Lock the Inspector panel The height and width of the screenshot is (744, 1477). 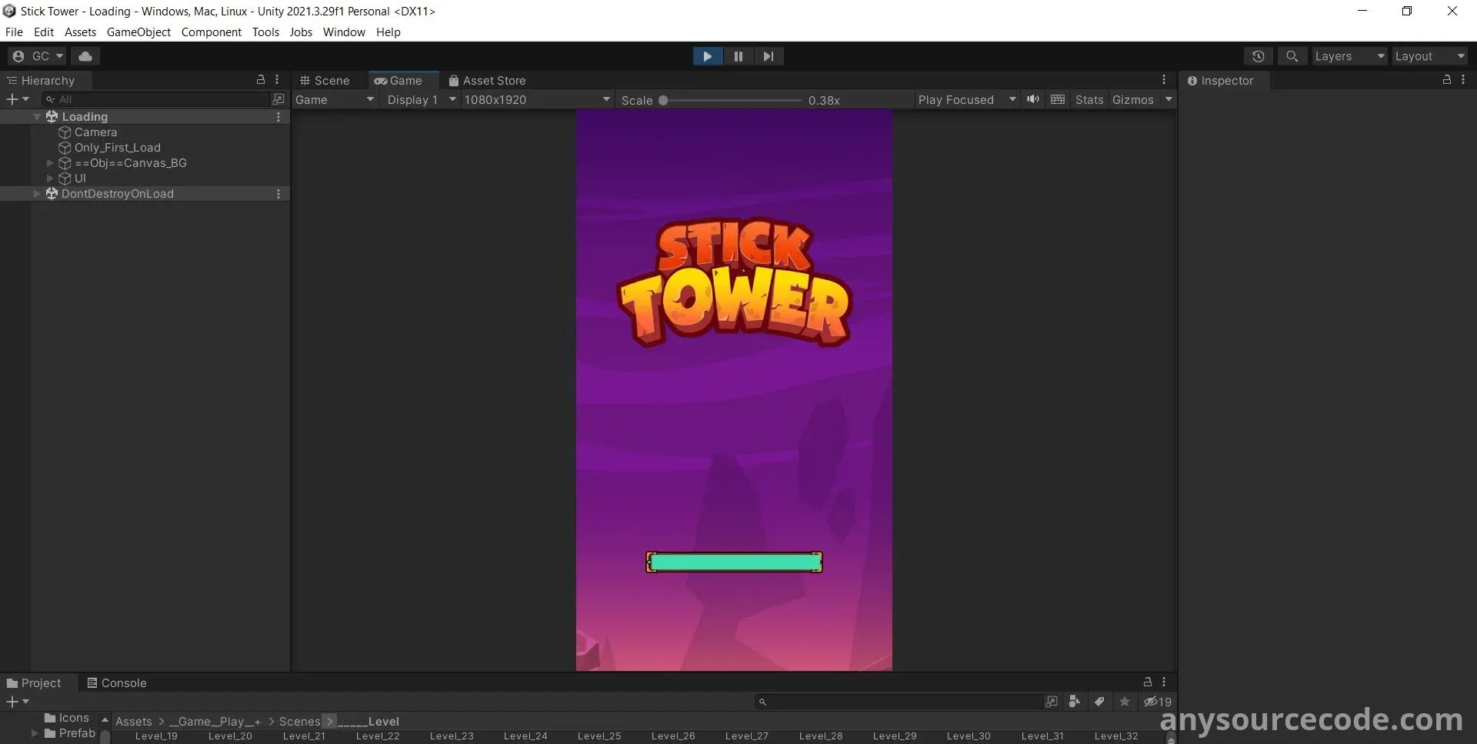click(1446, 80)
